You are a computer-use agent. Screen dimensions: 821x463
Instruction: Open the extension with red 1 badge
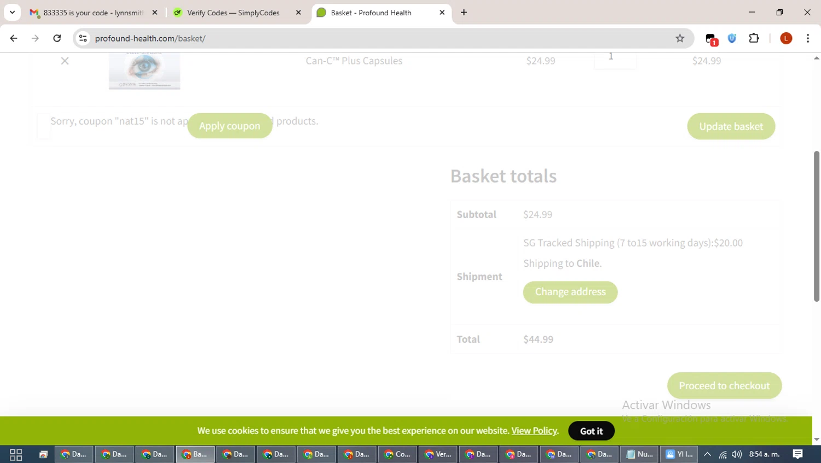(711, 39)
